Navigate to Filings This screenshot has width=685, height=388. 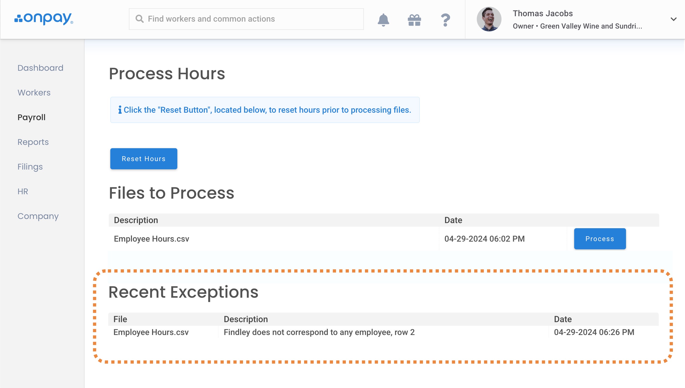tap(30, 166)
